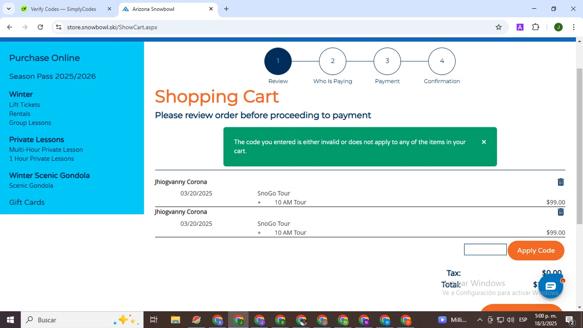This screenshot has height=328, width=583.
Task: Close the Verify Codes SimplyCodes tab
Action: point(109,9)
